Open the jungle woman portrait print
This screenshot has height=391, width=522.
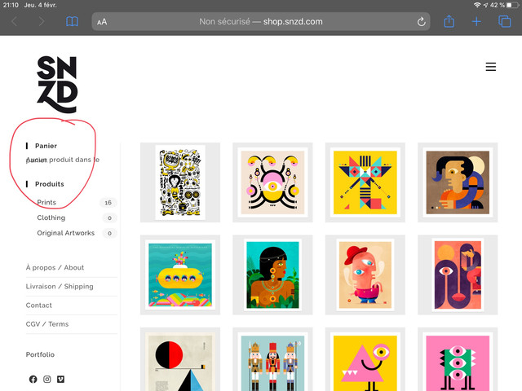pyautogui.click(x=272, y=275)
